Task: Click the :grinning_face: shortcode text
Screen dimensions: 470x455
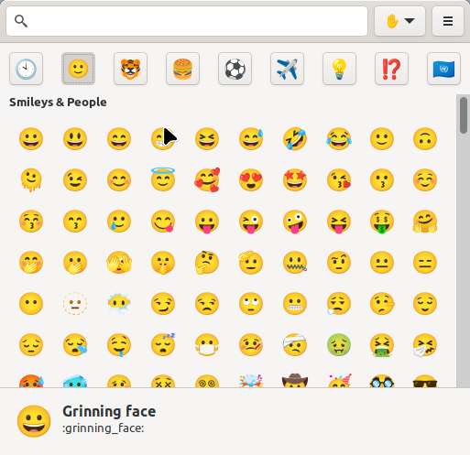Action: (x=104, y=428)
